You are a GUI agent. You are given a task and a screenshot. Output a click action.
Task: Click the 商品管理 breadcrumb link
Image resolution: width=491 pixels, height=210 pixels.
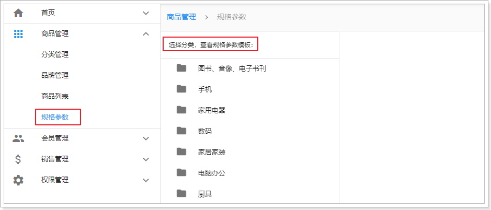click(181, 17)
